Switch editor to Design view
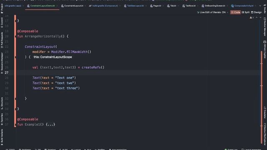This screenshot has height=150, width=267. click(256, 12)
